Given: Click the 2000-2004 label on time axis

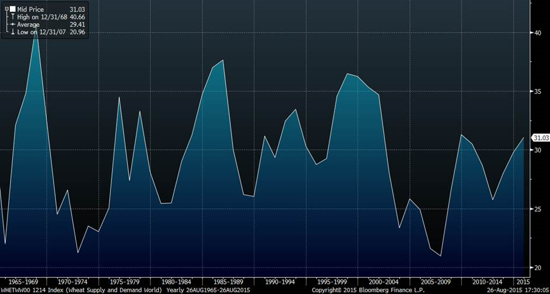Looking at the screenshot, I should click(383, 281).
